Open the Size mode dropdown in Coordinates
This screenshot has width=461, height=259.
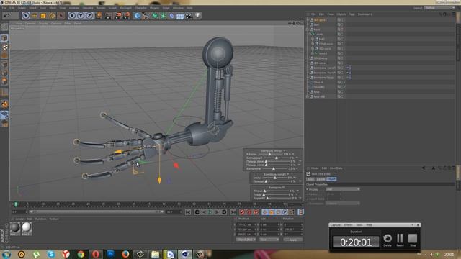269,240
